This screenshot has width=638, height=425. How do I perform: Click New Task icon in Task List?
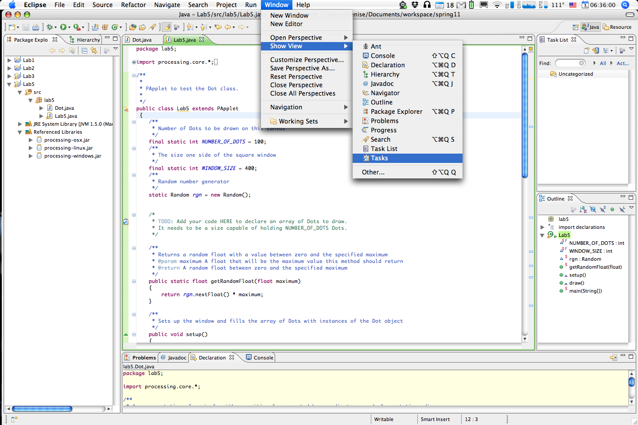coord(587,50)
